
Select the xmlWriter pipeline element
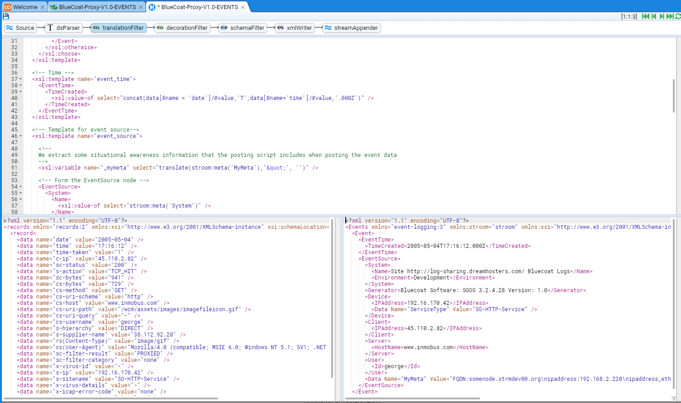tap(295, 28)
